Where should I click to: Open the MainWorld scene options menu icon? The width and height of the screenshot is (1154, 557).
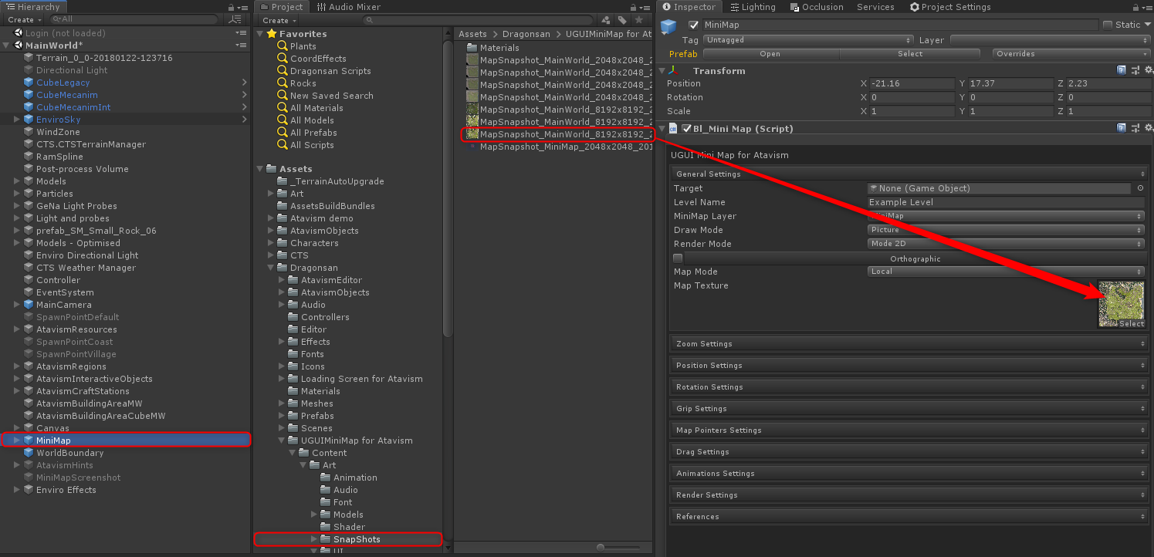241,46
